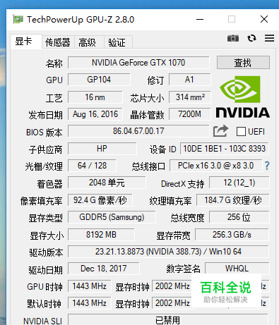Click the 7200M transistor count field
279x325 pixels.
(x=190, y=114)
